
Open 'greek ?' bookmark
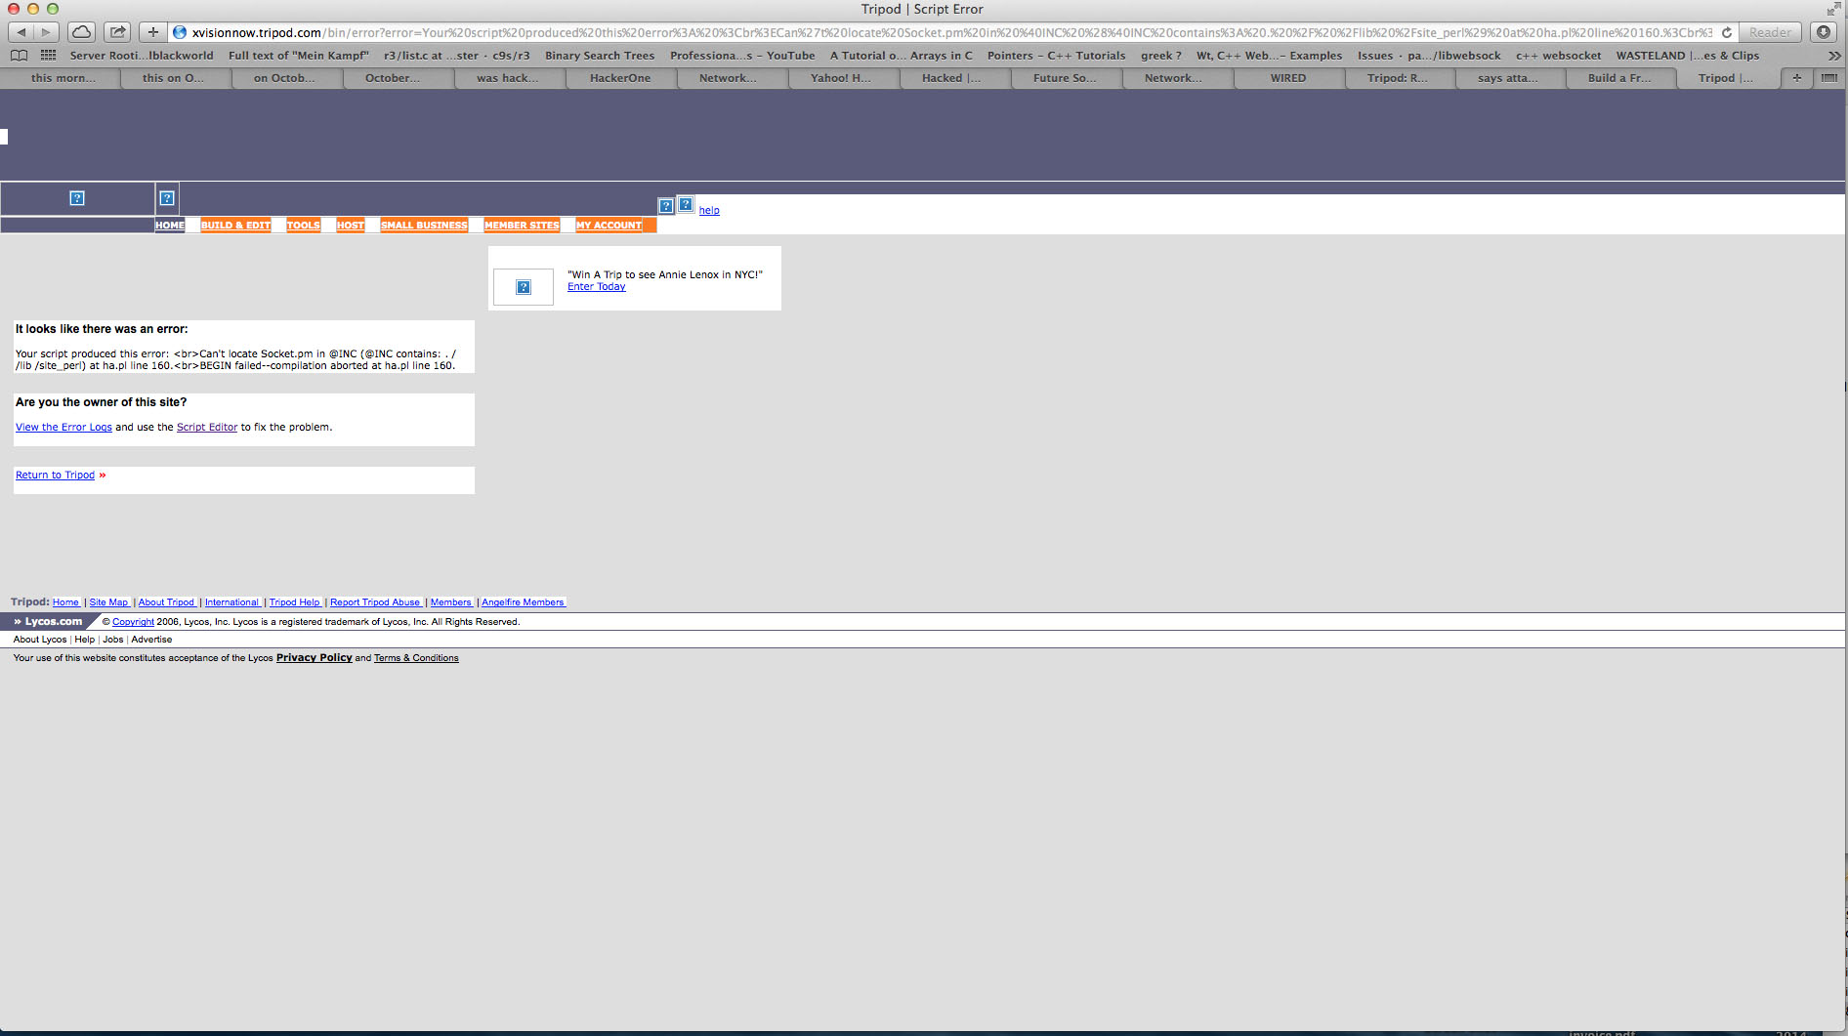click(1160, 56)
